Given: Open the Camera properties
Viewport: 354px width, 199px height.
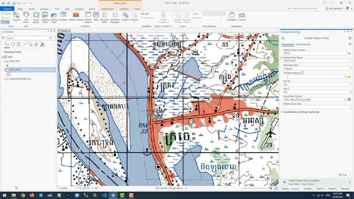Looking at the screenshot, I should point(242,17).
